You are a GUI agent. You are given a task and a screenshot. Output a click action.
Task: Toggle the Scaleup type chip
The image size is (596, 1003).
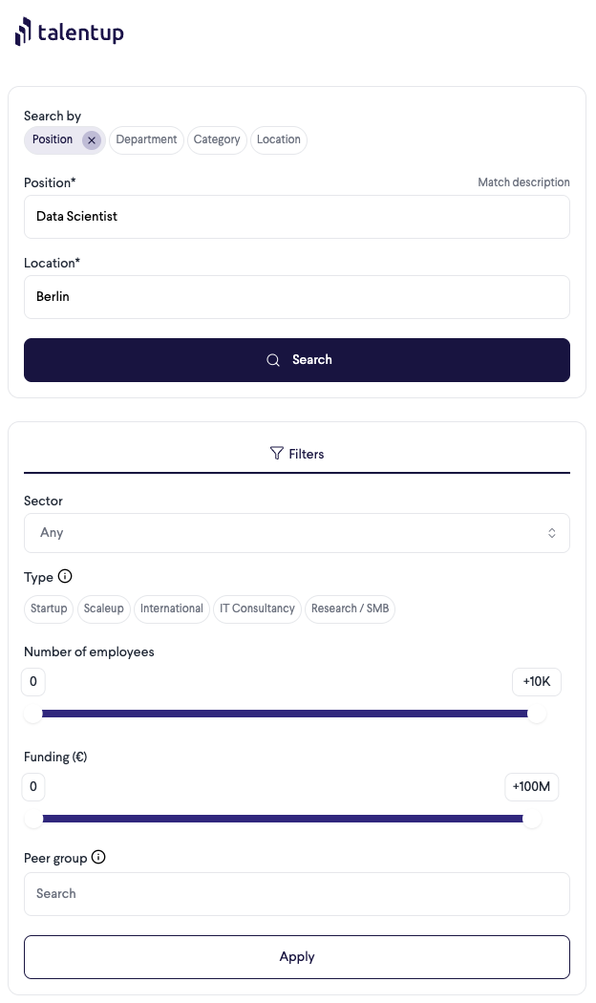tap(104, 608)
